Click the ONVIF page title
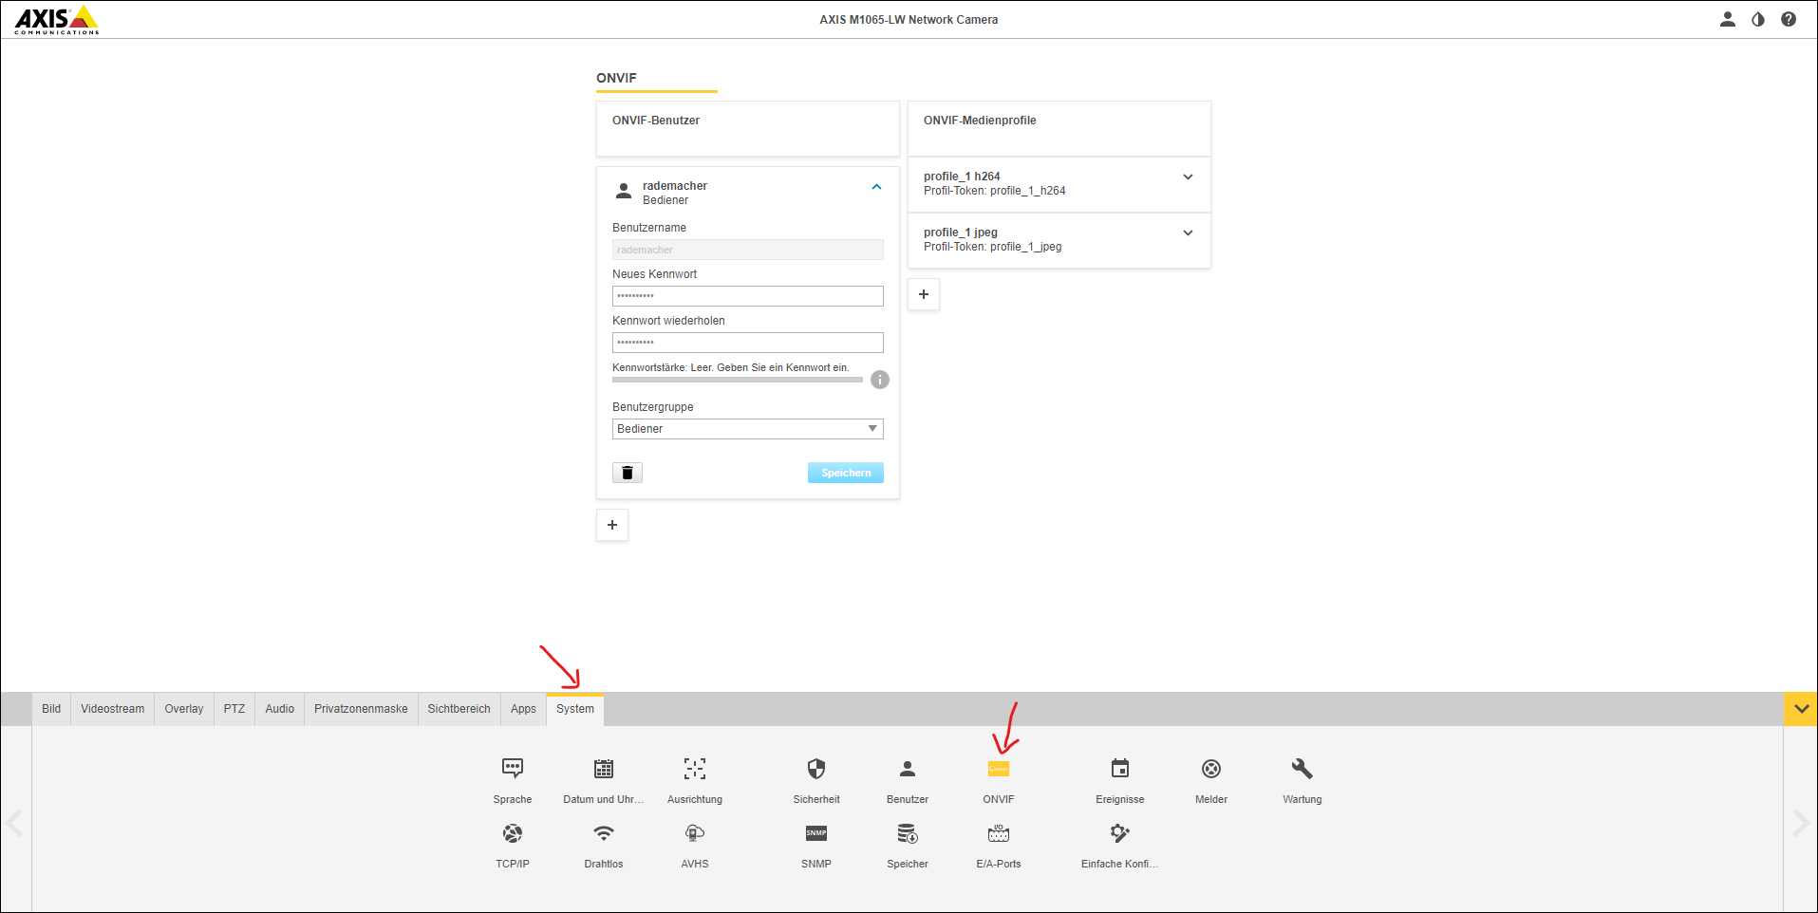 click(617, 78)
